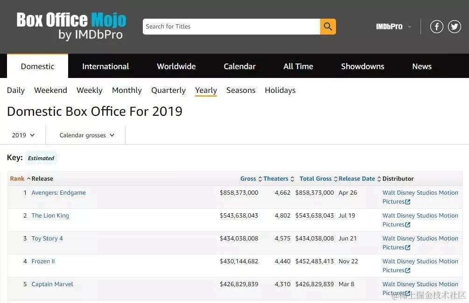Switch to the Worldwide tab

(176, 66)
